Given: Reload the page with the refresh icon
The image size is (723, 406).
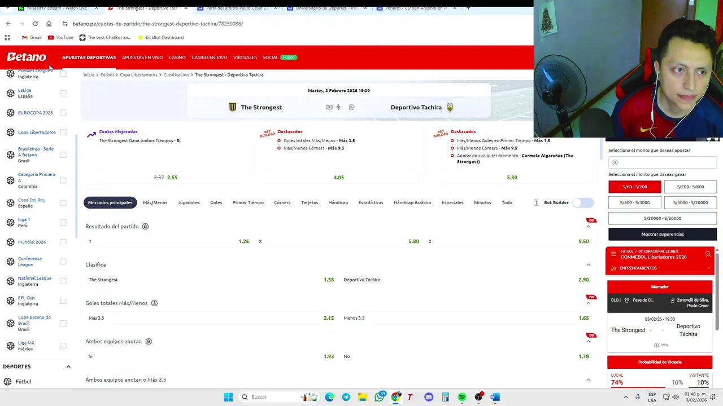Looking at the screenshot, I should click(x=35, y=24).
